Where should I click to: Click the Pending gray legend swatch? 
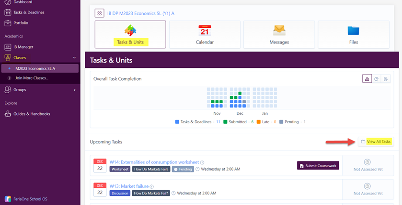pos(281,122)
